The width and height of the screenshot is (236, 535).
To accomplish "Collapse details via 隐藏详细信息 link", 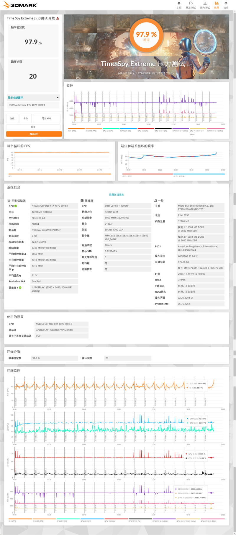I will point(116,195).
